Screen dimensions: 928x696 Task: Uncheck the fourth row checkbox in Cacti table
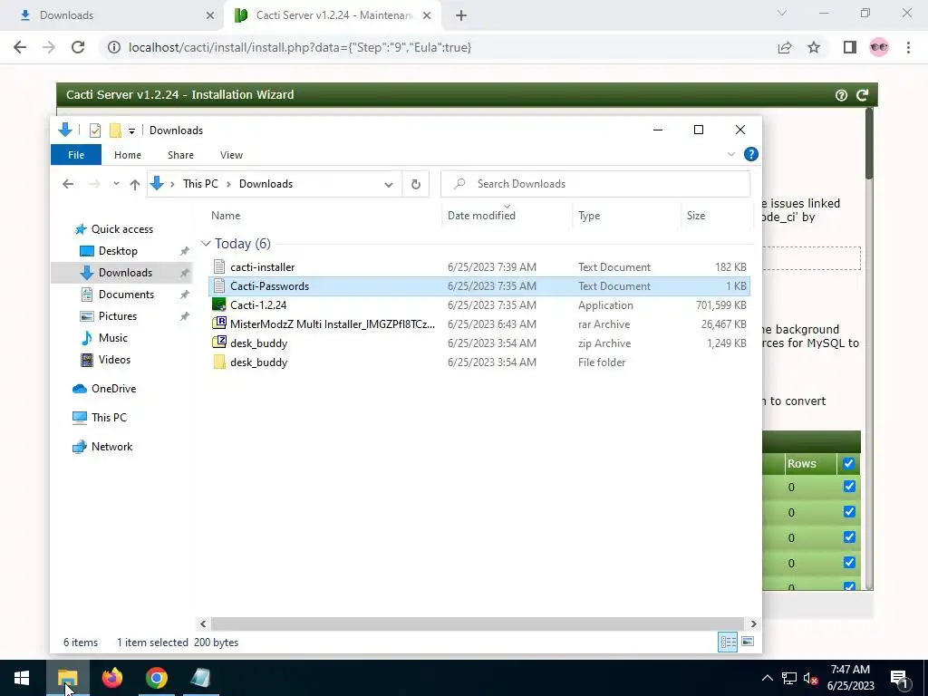point(849,562)
